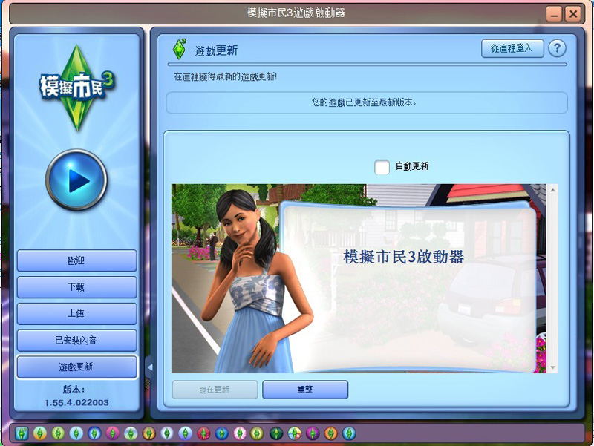Open help with the question mark icon
The image size is (594, 446).
557,48
